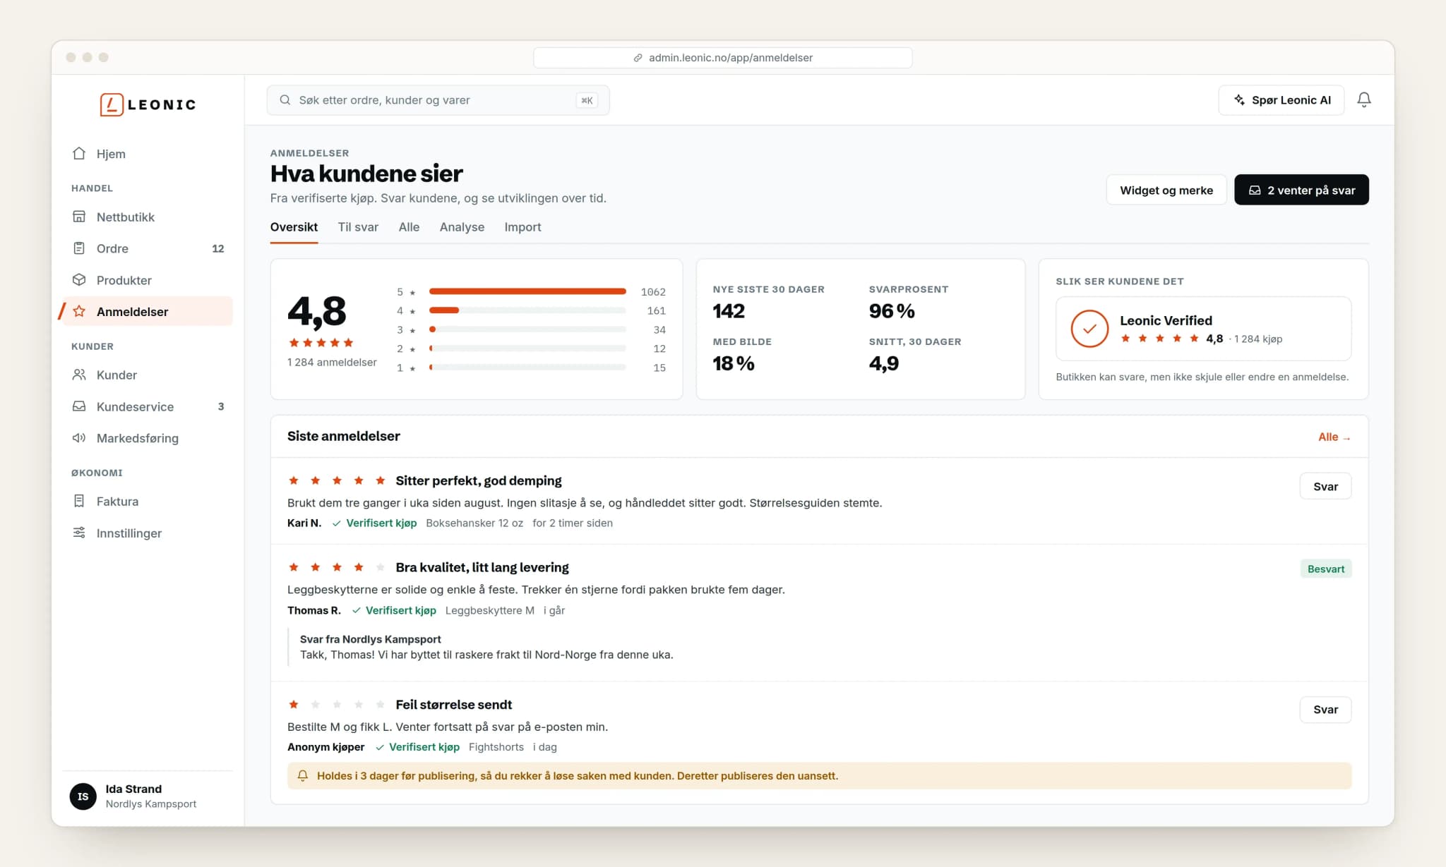Follow the Alle arrow link in Siste anmeldelser

[1334, 437]
